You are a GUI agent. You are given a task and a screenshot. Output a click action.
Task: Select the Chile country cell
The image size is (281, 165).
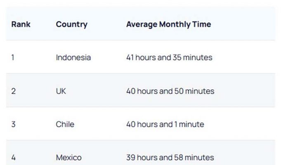tap(65, 124)
